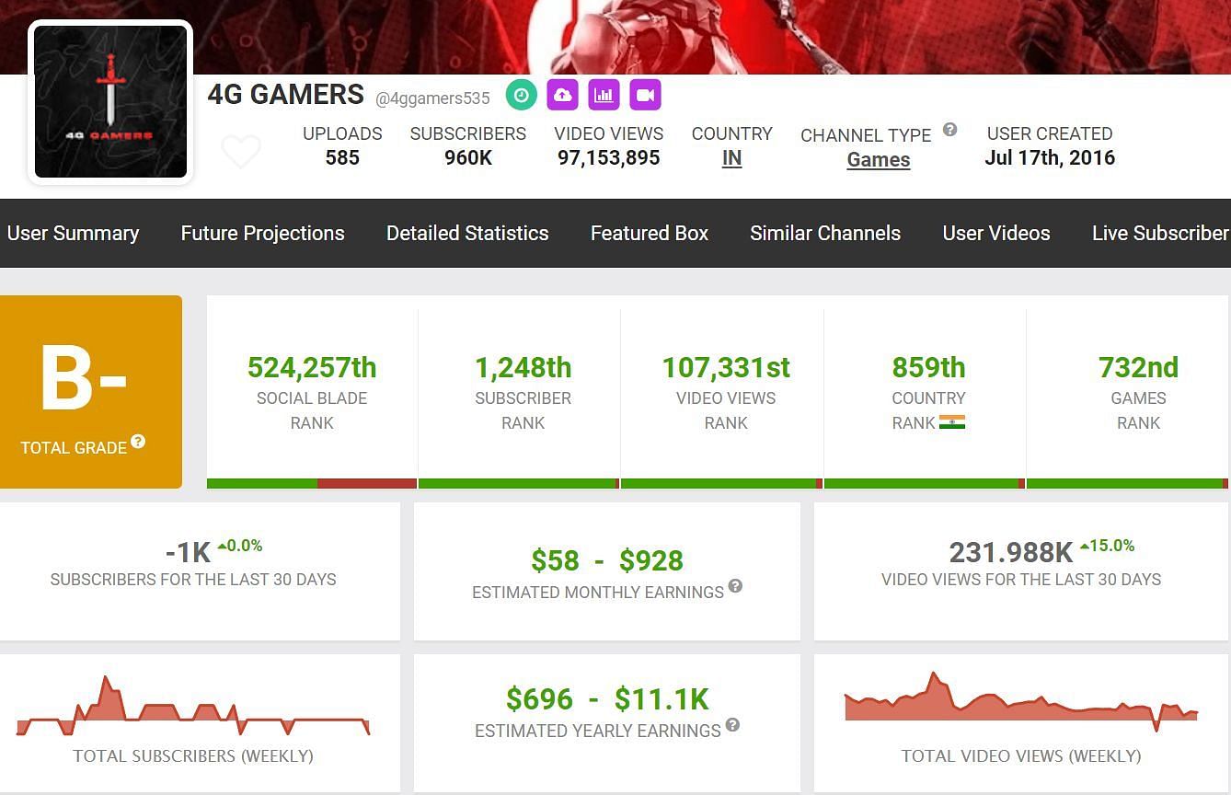This screenshot has height=795, width=1231.
Task: Open Estimated Yearly Earnings help icon
Action: (732, 725)
